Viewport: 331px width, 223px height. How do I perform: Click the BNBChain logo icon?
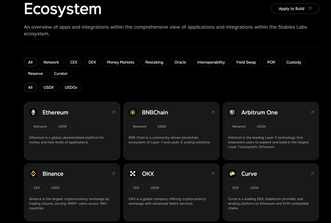[x=133, y=112]
